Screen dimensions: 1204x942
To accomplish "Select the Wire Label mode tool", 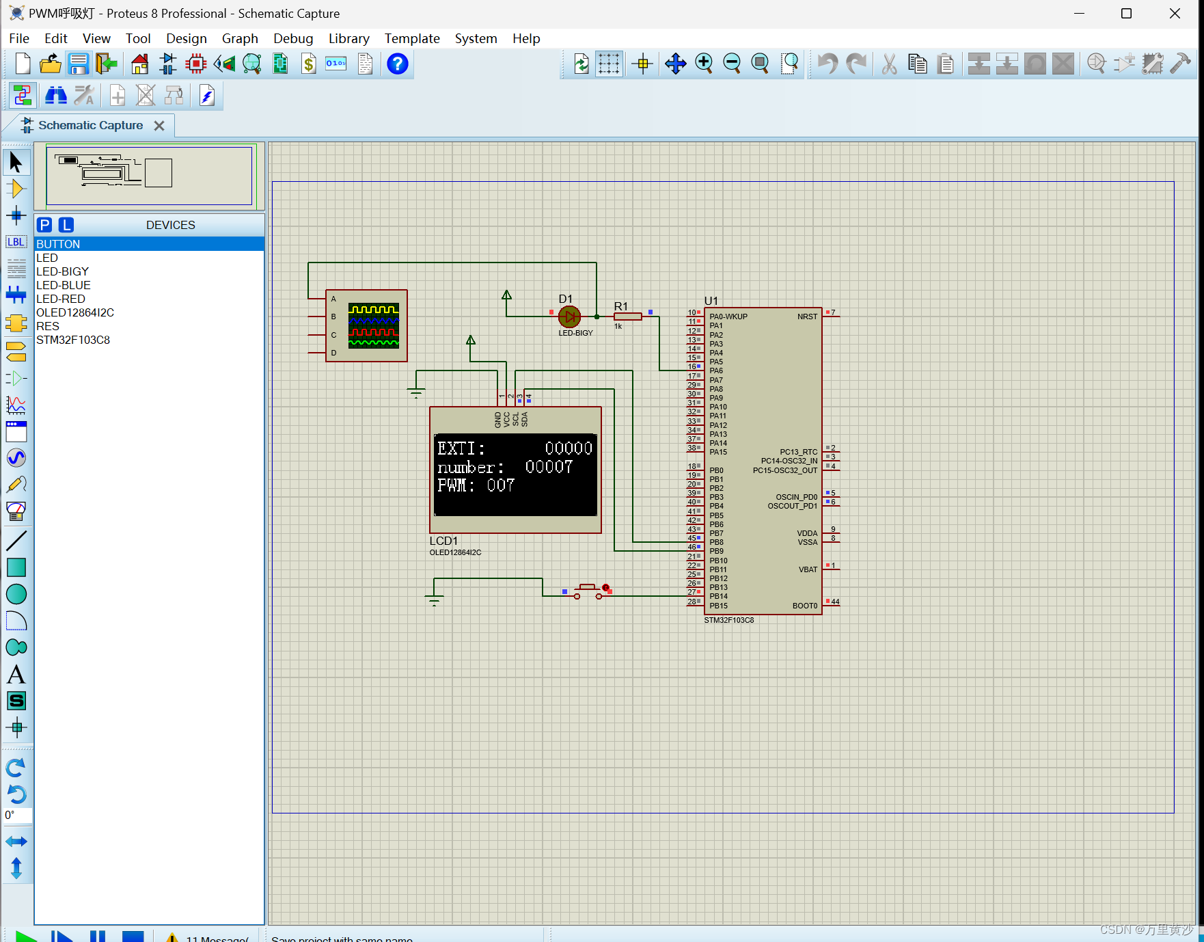I will point(16,242).
